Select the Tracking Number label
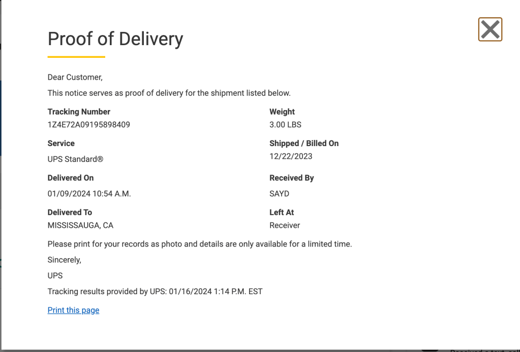Screen dimensions: 520x352 coord(79,112)
